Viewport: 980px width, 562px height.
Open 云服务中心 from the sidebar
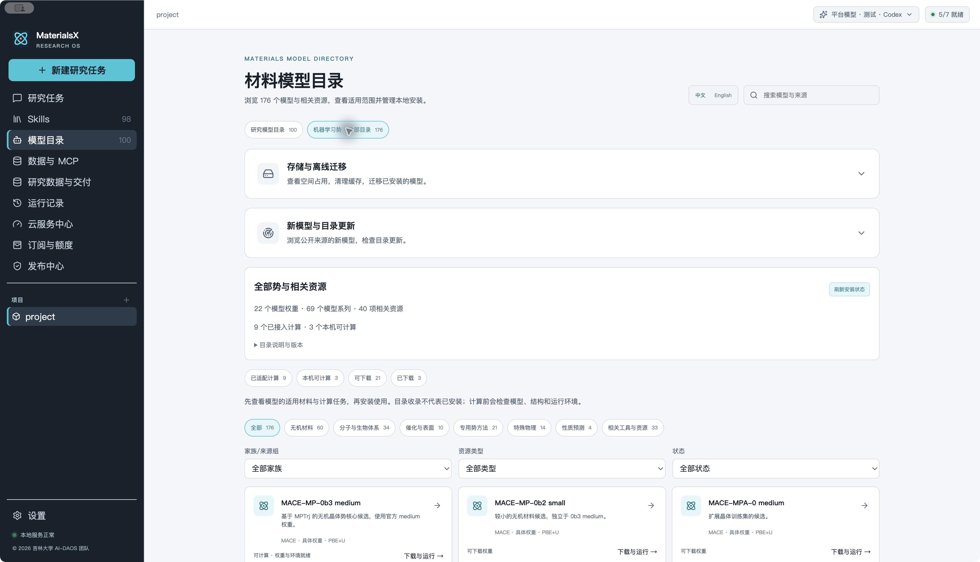(x=72, y=224)
